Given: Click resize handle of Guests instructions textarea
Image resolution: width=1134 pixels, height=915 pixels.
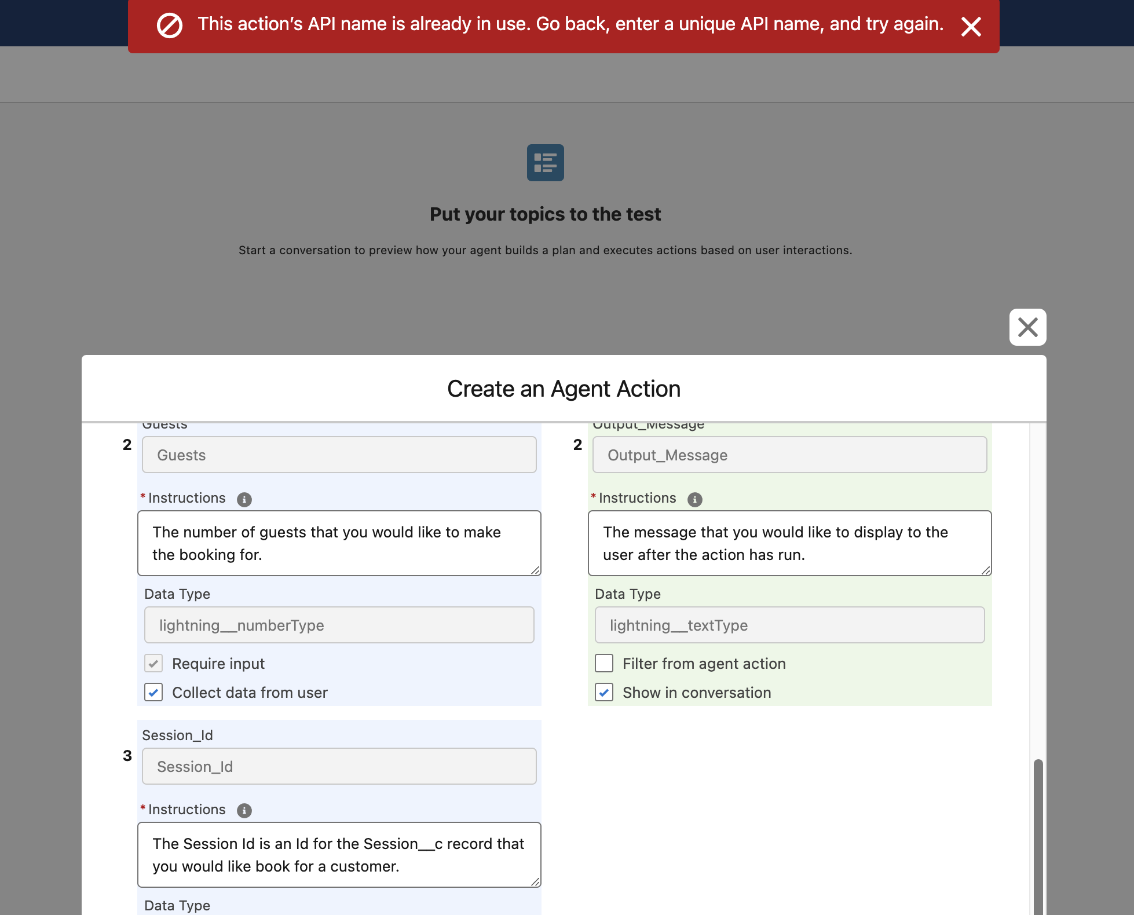Looking at the screenshot, I should 536,570.
